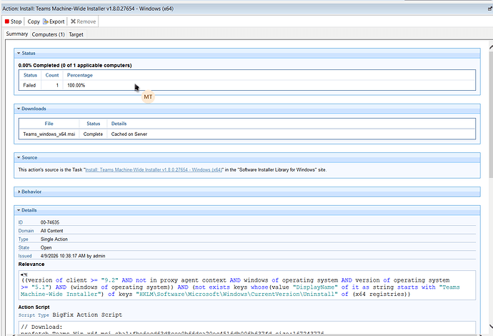
Task: Click the Cached on Server detail text
Action: [129, 134]
